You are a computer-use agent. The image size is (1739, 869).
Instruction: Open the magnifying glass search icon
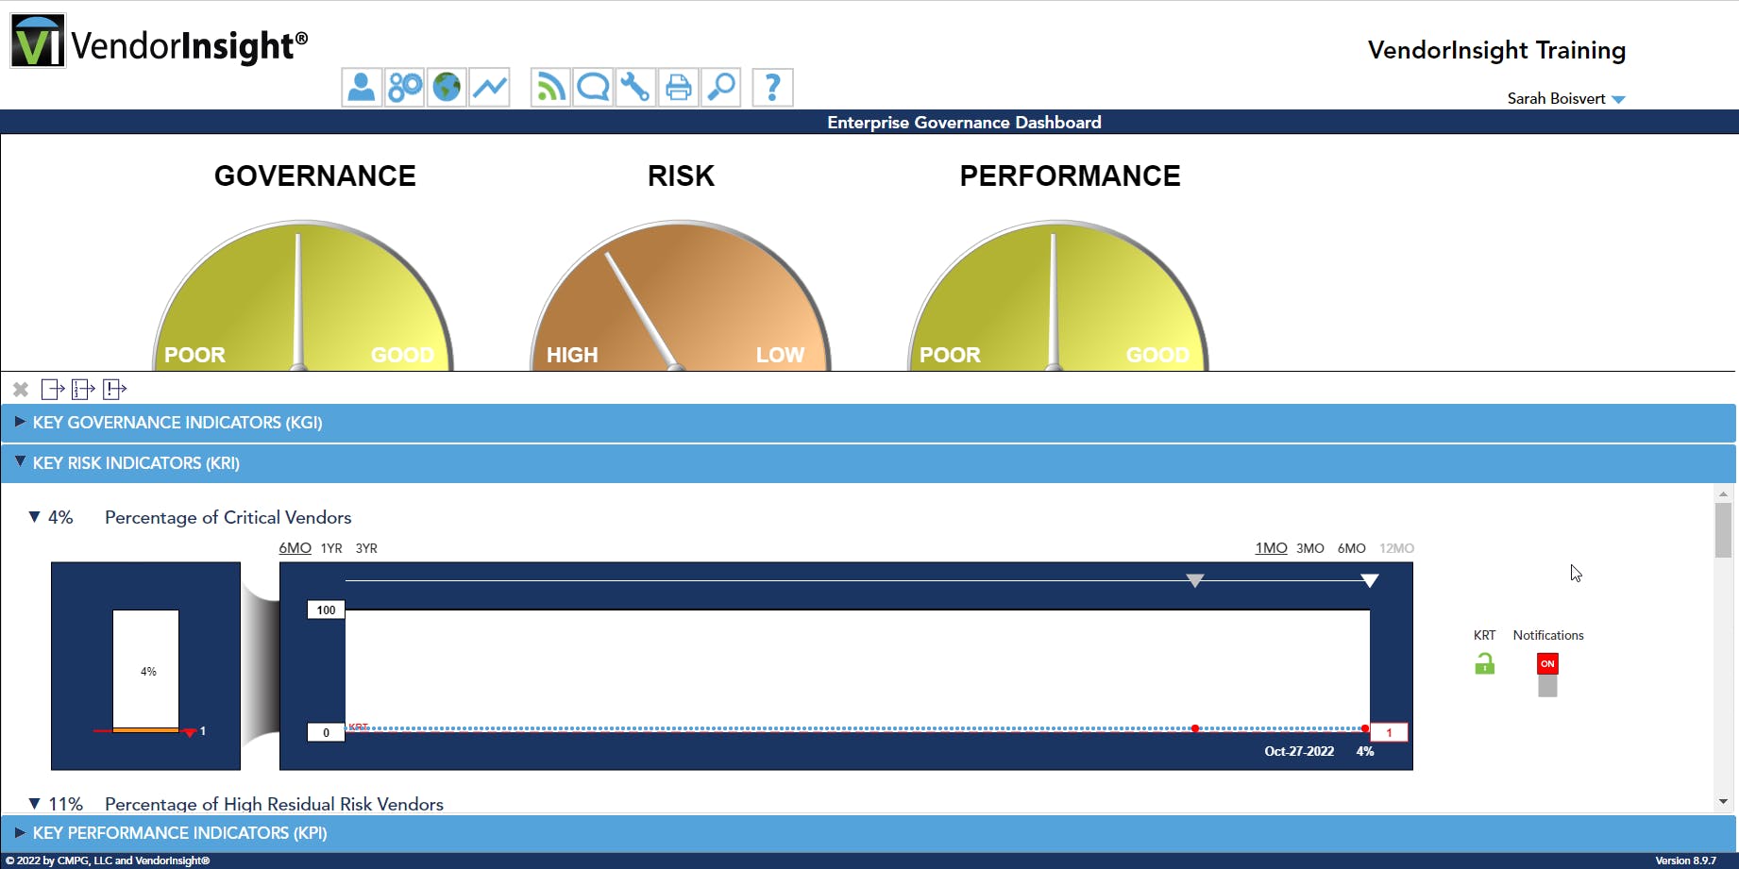721,88
